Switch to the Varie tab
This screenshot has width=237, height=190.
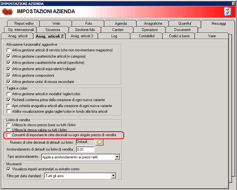pyautogui.click(x=212, y=36)
